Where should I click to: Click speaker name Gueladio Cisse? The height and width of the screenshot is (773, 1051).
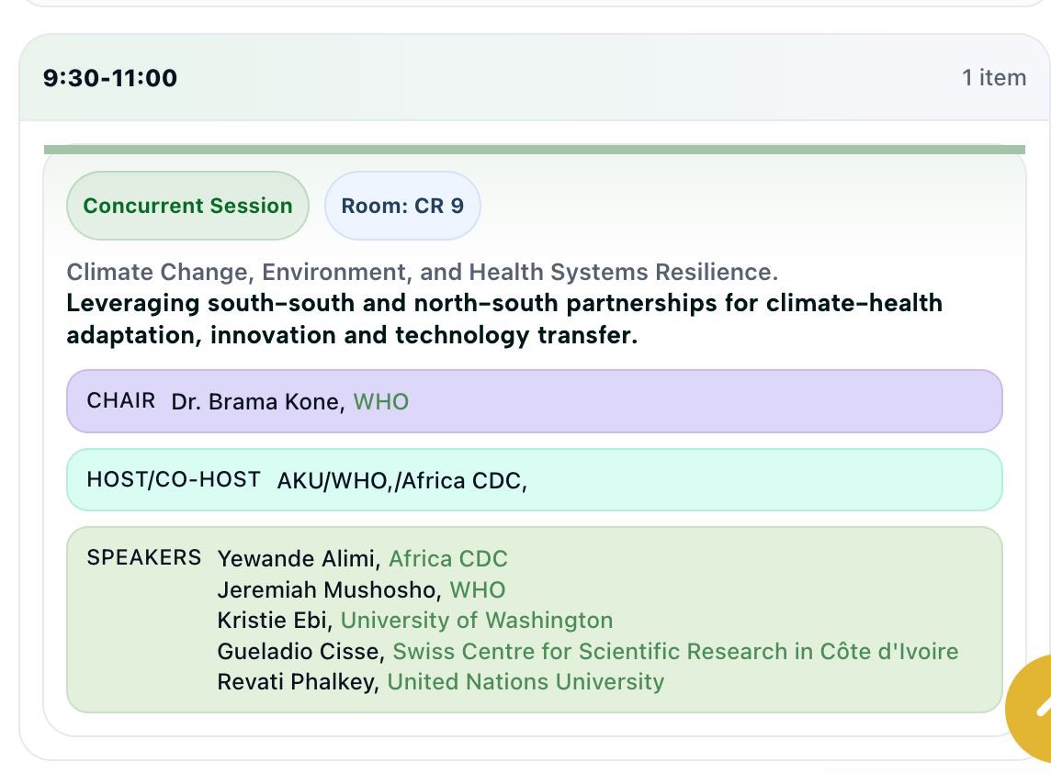pyautogui.click(x=301, y=651)
